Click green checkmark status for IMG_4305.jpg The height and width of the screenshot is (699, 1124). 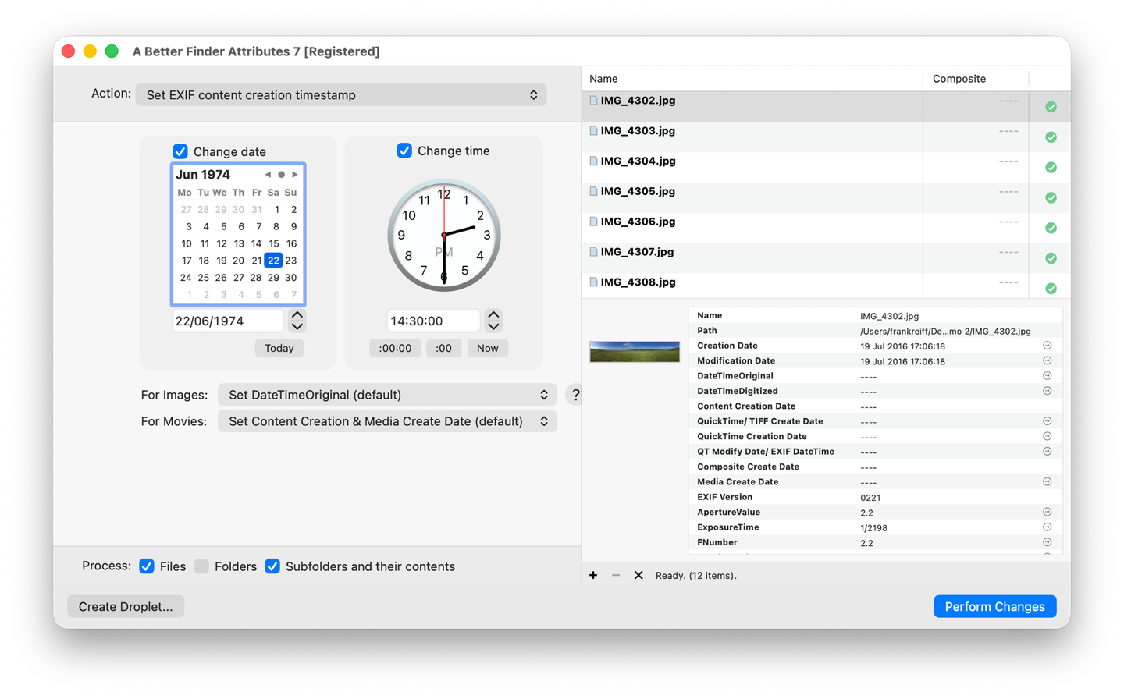[x=1051, y=198]
